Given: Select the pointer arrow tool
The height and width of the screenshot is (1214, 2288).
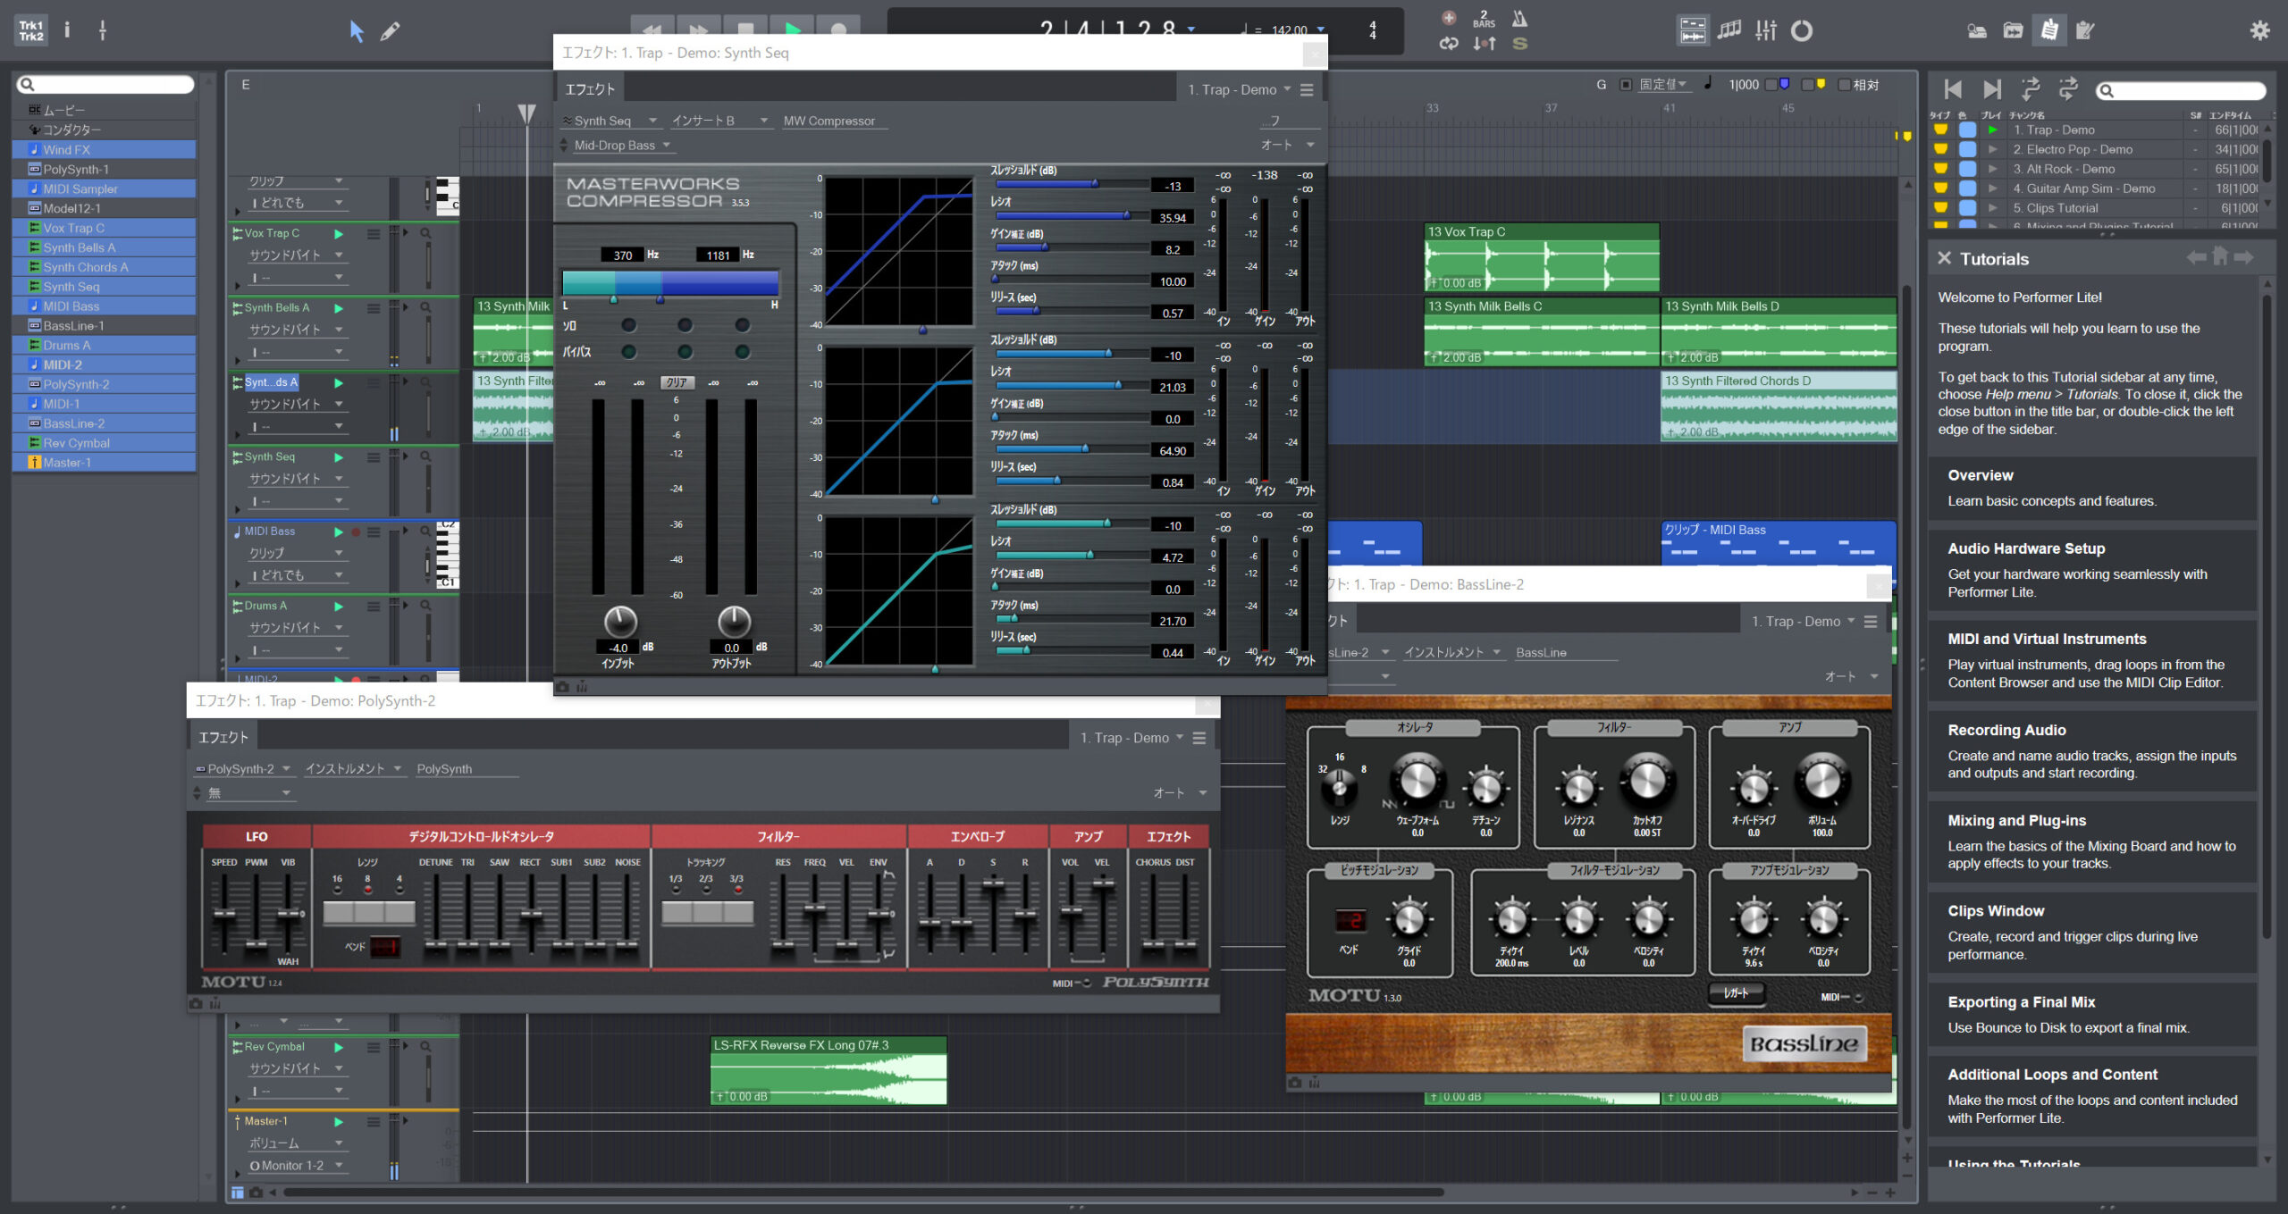Looking at the screenshot, I should click(x=356, y=31).
